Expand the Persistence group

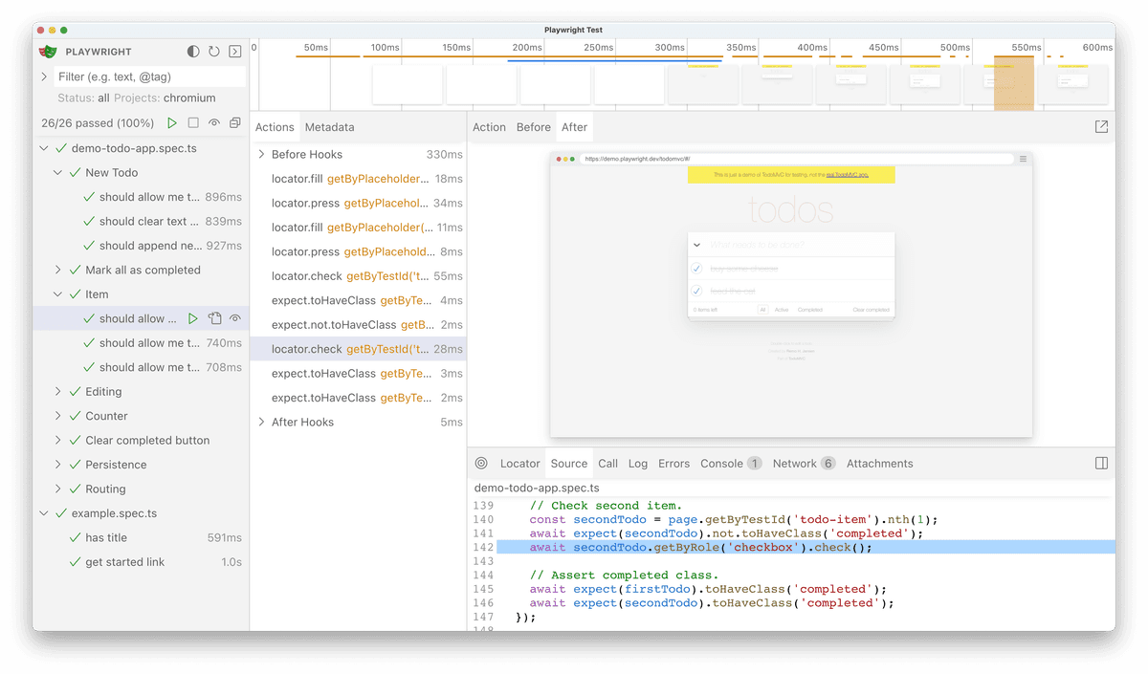(57, 465)
